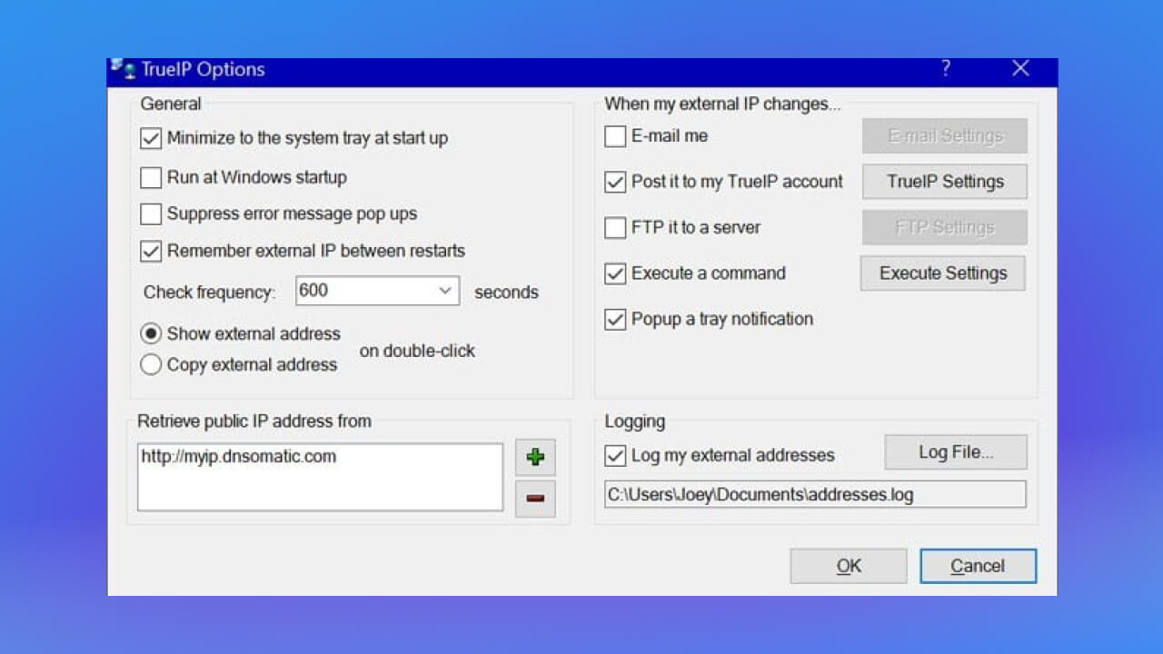Screen dimensions: 1163x654
Task: Click the 'Check frequency:' label
Action: click(x=210, y=292)
